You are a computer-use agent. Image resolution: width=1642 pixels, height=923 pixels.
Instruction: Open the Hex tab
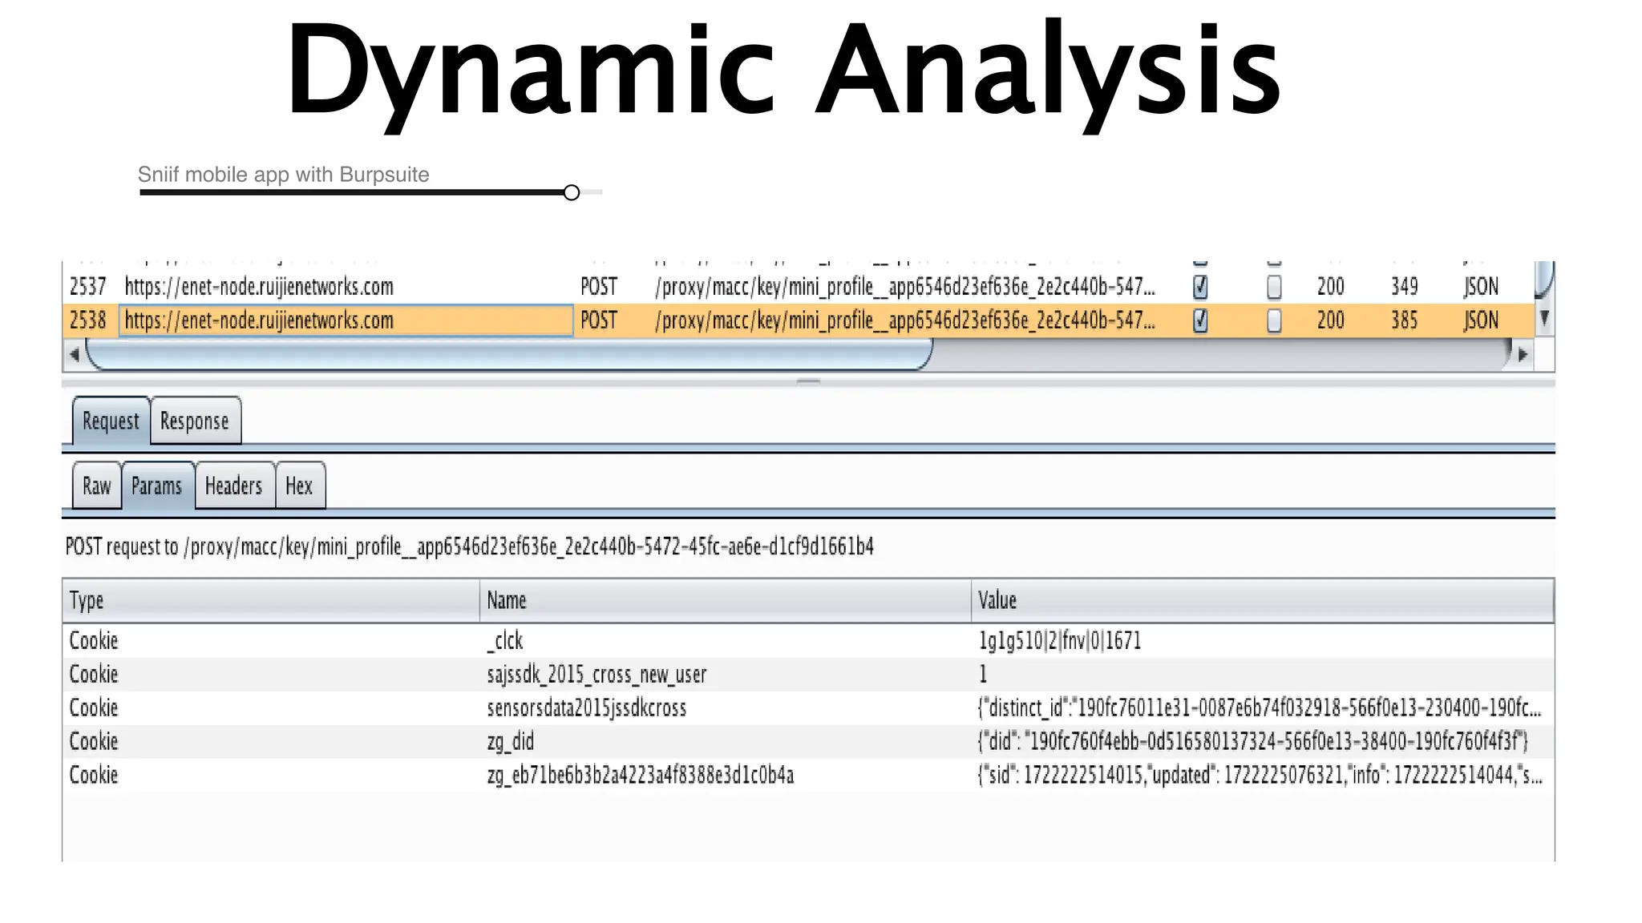tap(300, 486)
